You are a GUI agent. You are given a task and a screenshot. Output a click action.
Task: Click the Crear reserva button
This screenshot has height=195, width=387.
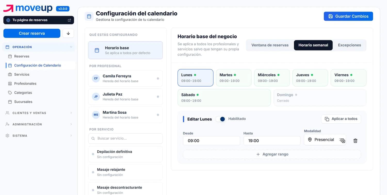point(32,33)
